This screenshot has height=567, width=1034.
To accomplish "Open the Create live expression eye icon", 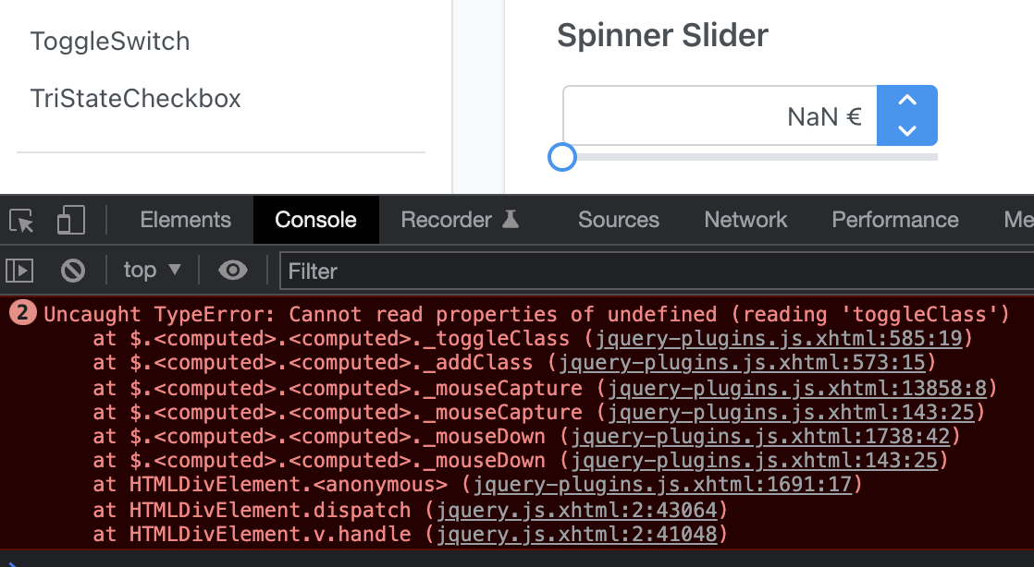I will pos(232,270).
